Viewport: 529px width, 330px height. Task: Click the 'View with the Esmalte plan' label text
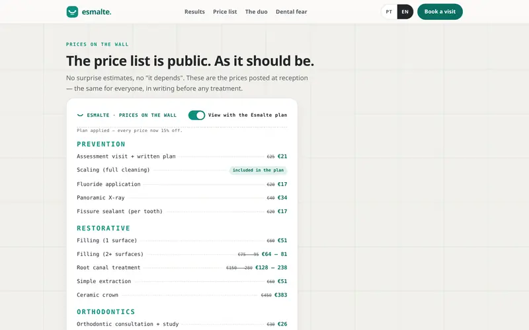(247, 115)
